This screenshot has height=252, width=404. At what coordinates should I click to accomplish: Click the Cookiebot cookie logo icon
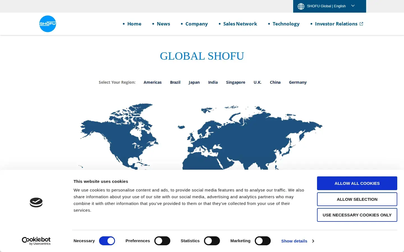click(36, 202)
